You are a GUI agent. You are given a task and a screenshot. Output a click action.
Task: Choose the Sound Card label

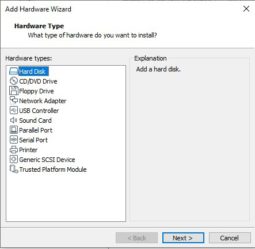click(35, 120)
